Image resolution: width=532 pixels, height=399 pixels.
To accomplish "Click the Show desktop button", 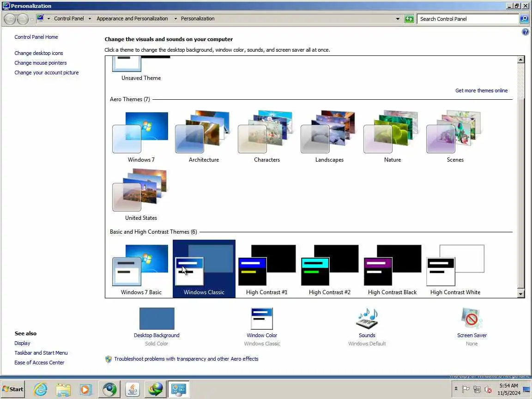I will coord(527,389).
